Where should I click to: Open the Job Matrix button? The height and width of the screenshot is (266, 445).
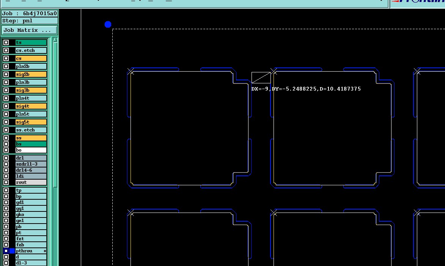tap(30, 30)
